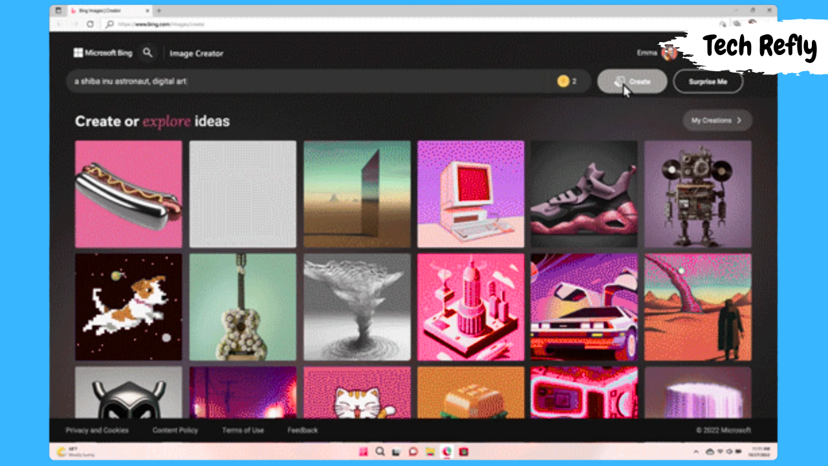
Task: Click the boost coin icon showing 2
Action: 563,81
